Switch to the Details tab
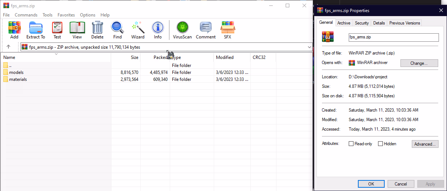The height and width of the screenshot is (191, 447). pyautogui.click(x=379, y=23)
